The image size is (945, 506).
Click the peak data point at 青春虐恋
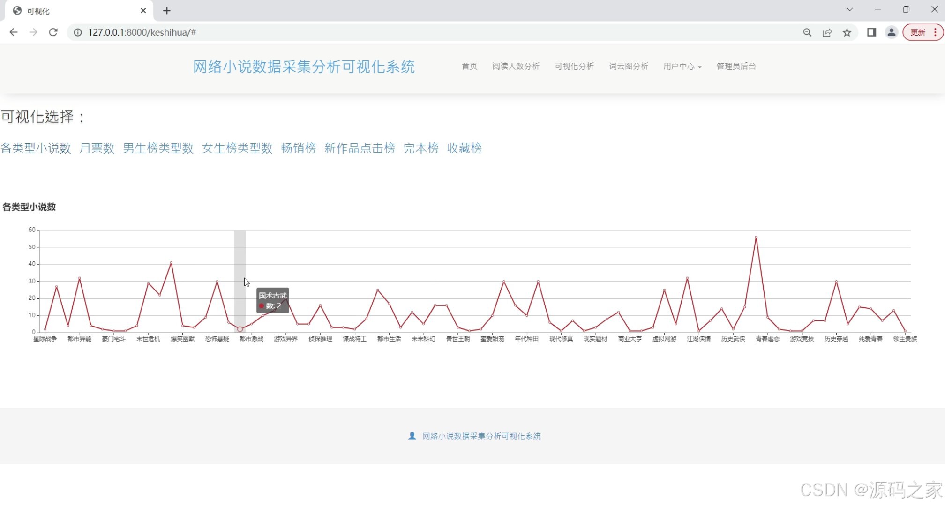(x=756, y=237)
